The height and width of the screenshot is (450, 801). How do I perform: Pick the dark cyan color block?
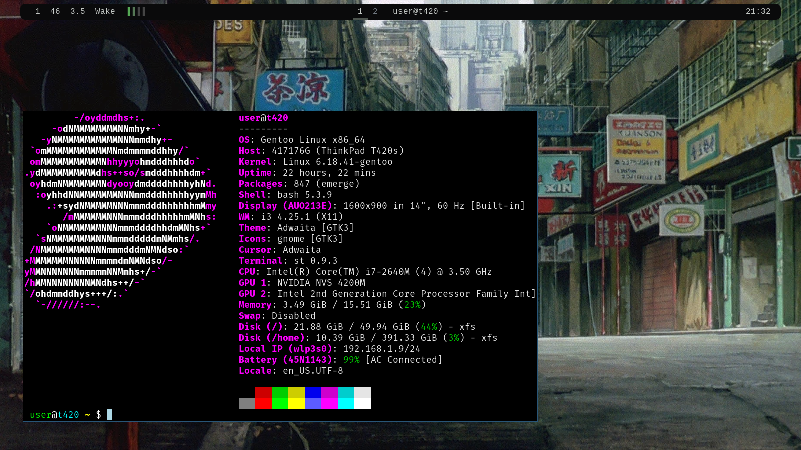(346, 393)
